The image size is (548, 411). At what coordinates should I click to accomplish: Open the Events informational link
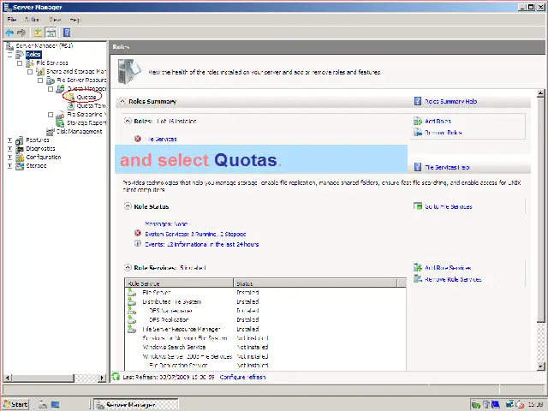202,244
